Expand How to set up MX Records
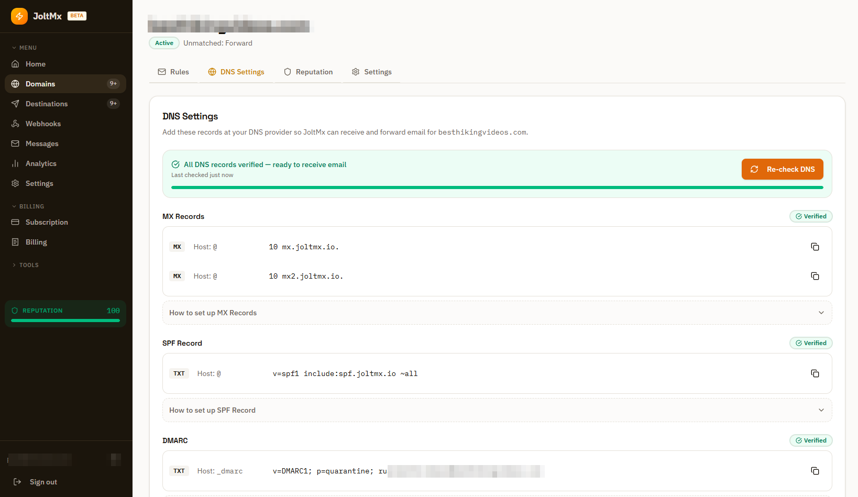Screen dimensions: 858x497 [497, 313]
